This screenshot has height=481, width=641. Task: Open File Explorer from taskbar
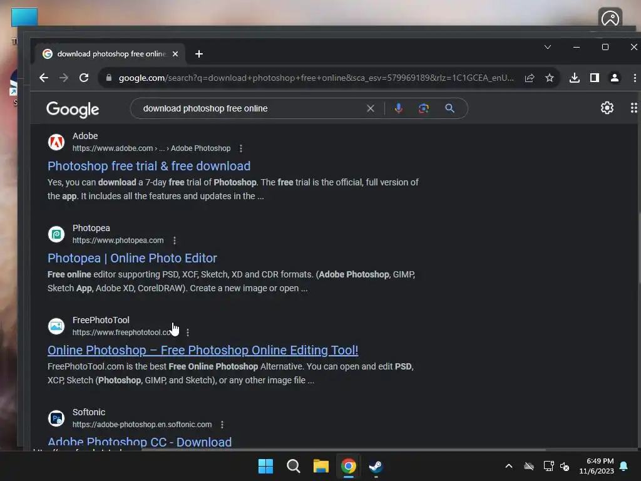pyautogui.click(x=321, y=466)
